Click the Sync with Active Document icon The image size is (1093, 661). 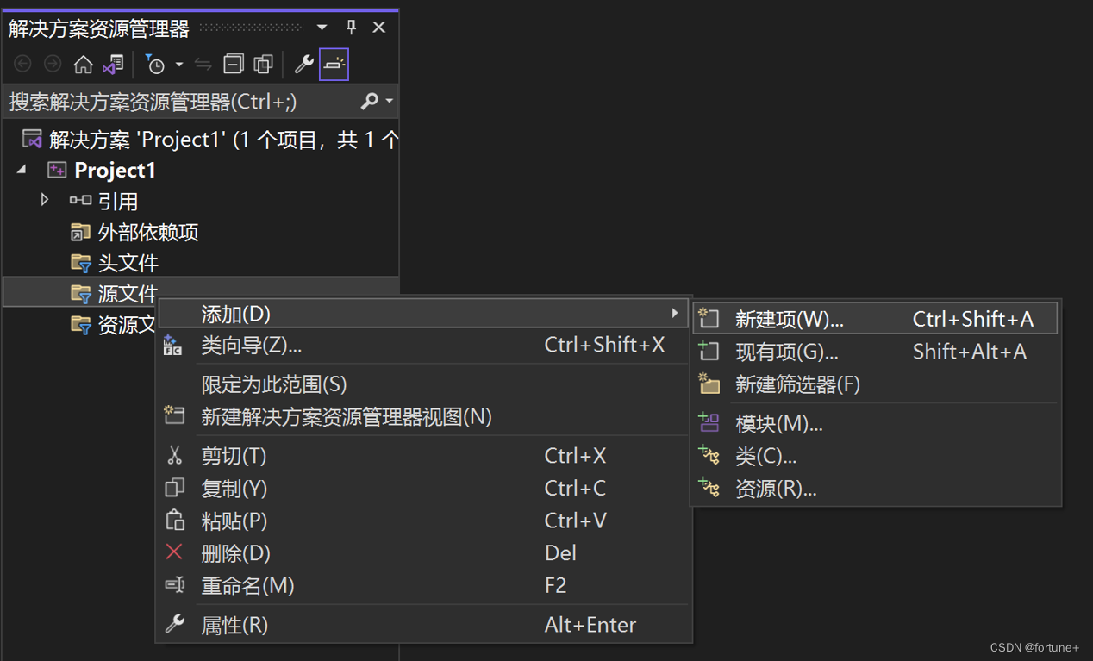coord(203,64)
